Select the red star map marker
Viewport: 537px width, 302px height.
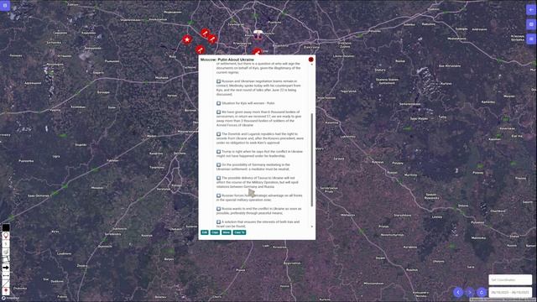pyautogui.click(x=186, y=39)
